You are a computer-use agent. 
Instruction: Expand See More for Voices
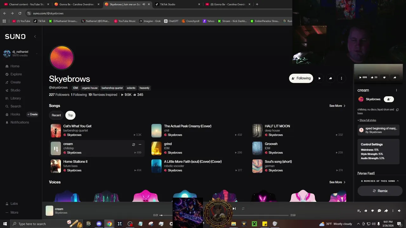click(337, 182)
